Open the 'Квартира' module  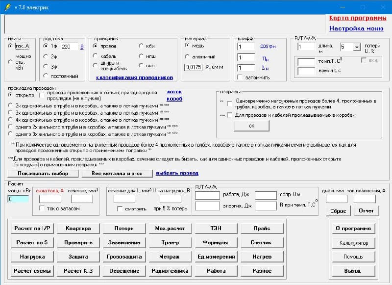click(x=78, y=229)
